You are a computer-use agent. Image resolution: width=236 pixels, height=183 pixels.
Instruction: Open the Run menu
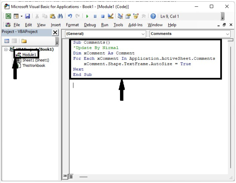click(x=105, y=25)
